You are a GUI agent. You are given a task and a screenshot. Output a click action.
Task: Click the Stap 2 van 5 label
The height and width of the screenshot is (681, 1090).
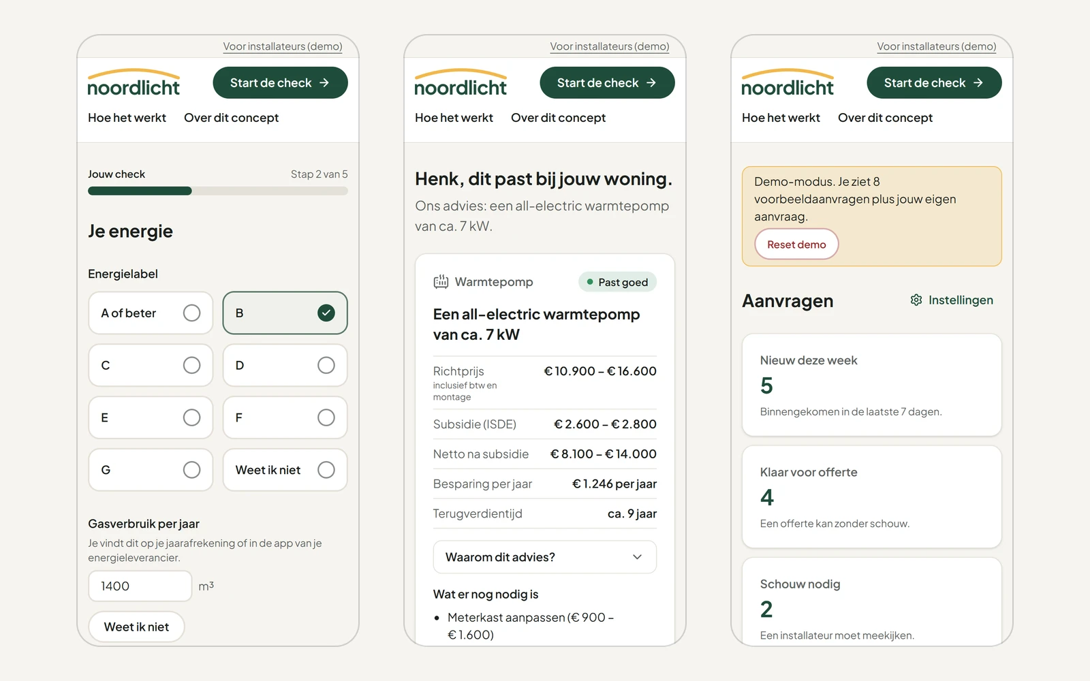click(320, 174)
